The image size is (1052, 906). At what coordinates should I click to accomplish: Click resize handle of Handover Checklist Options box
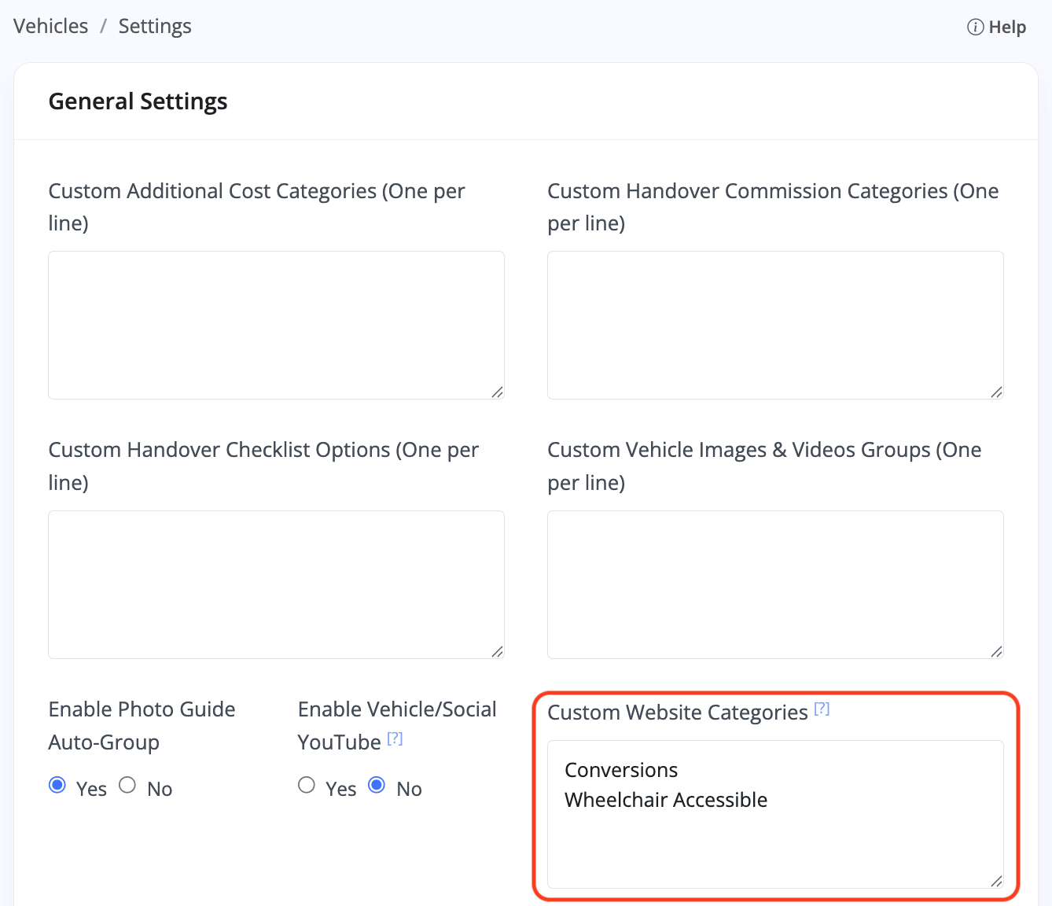tap(497, 651)
